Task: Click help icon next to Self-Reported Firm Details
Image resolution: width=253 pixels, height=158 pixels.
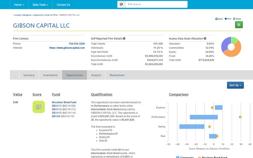Action: (124, 38)
